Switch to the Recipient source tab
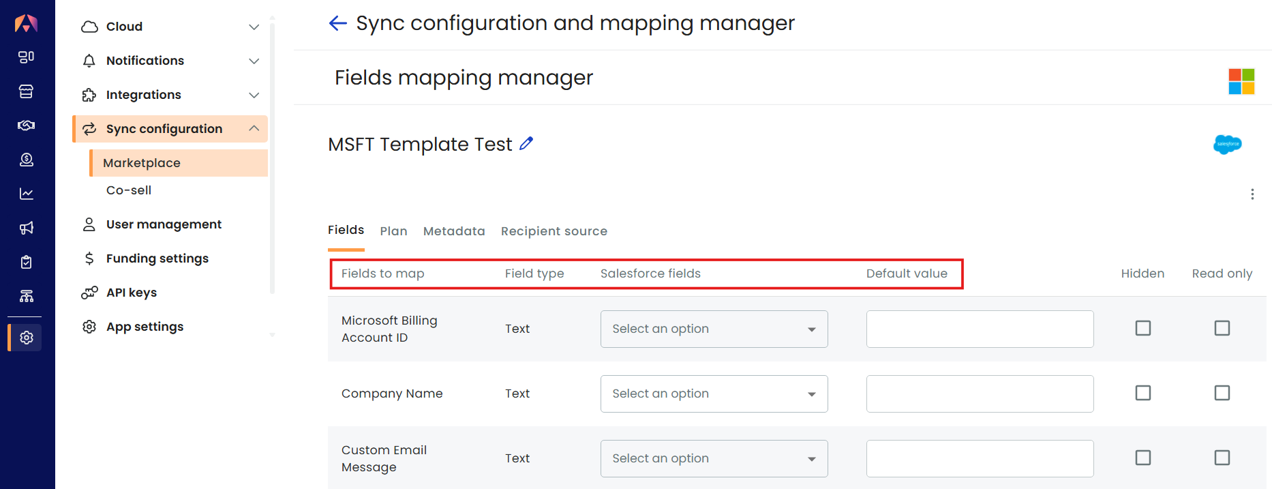This screenshot has height=489, width=1272. point(554,231)
